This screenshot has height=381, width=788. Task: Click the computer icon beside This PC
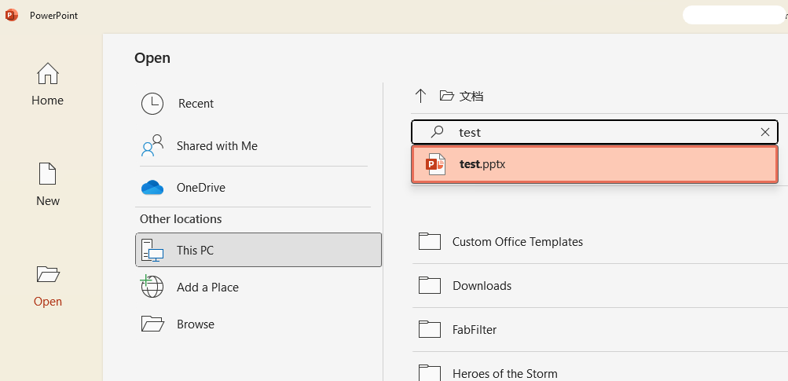click(152, 250)
